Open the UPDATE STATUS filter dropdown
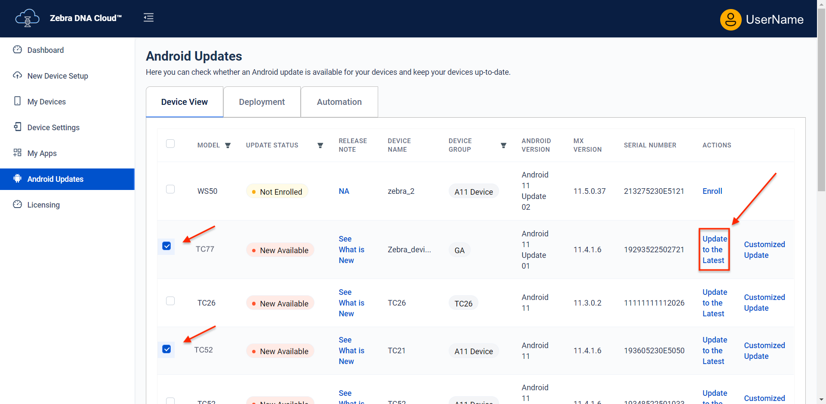Viewport: 826px width, 404px height. (320, 146)
